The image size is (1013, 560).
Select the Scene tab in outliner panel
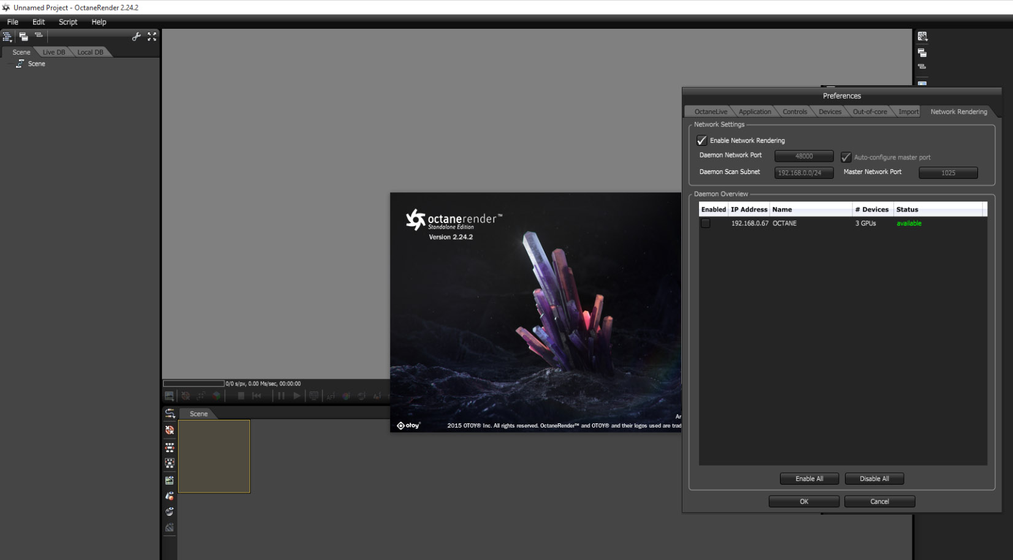tap(21, 52)
